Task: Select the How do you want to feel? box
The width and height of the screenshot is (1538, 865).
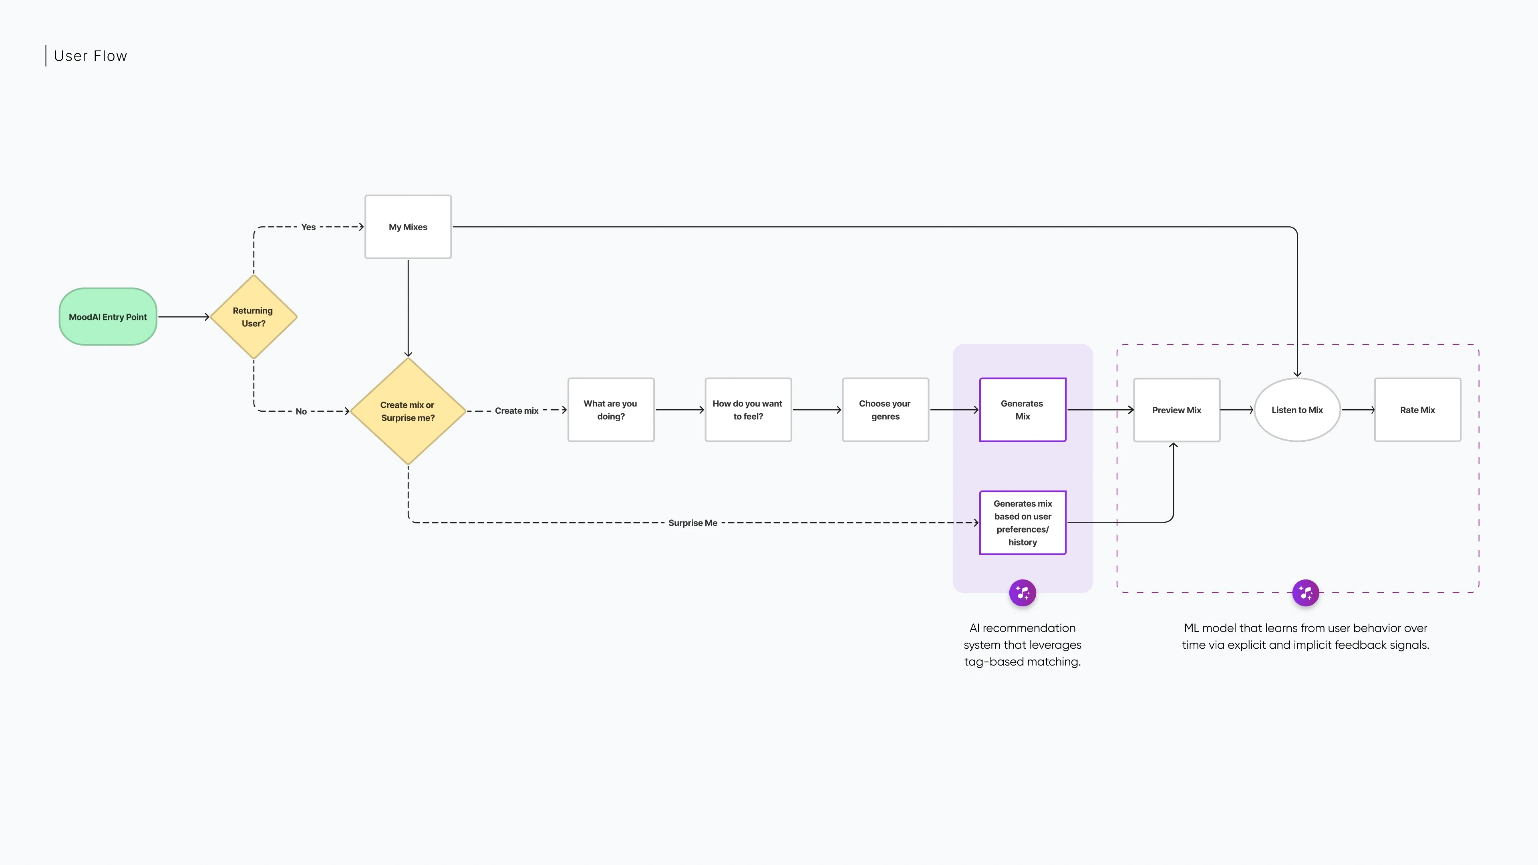Action: [748, 410]
